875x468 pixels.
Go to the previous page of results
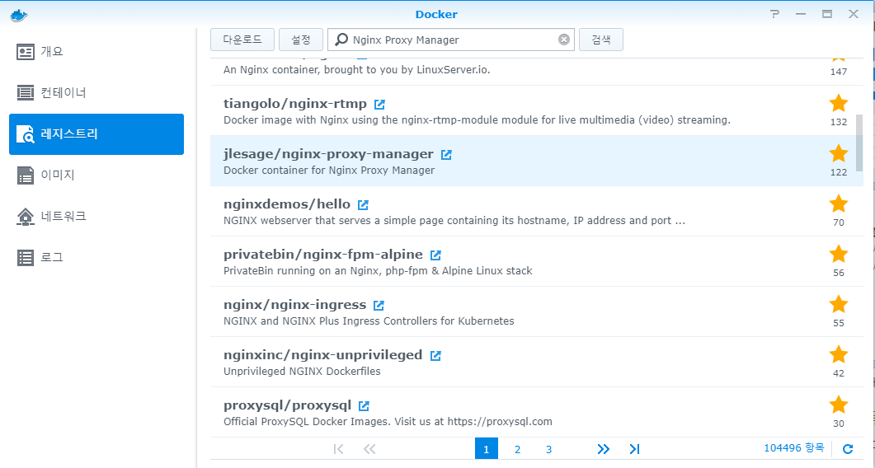coord(369,449)
